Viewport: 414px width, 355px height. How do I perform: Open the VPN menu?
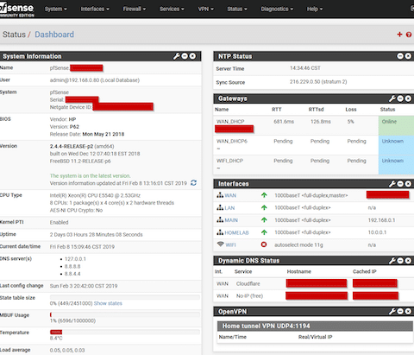click(205, 9)
